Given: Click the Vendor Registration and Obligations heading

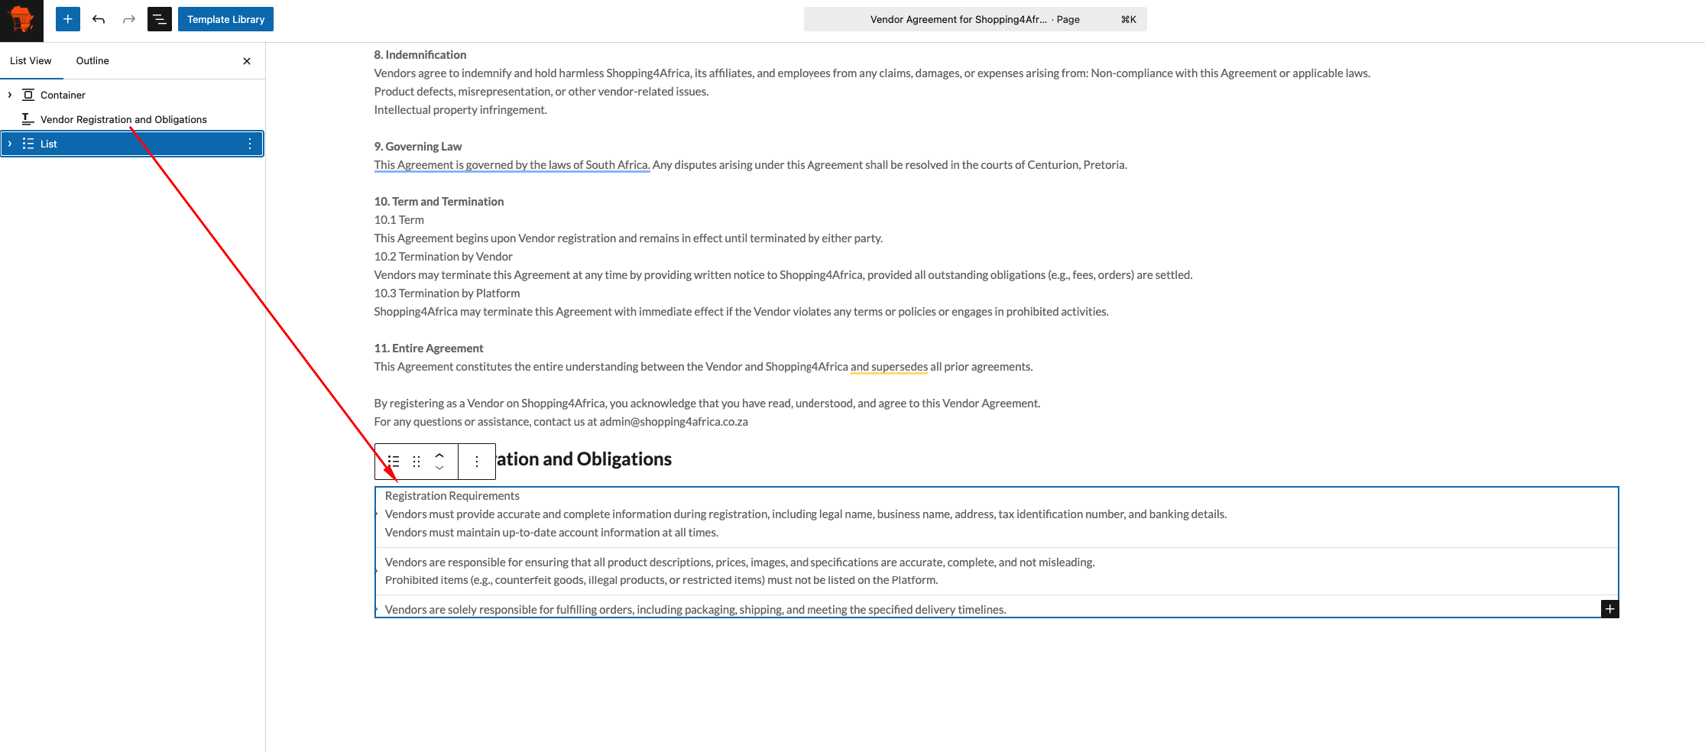Looking at the screenshot, I should coord(584,459).
